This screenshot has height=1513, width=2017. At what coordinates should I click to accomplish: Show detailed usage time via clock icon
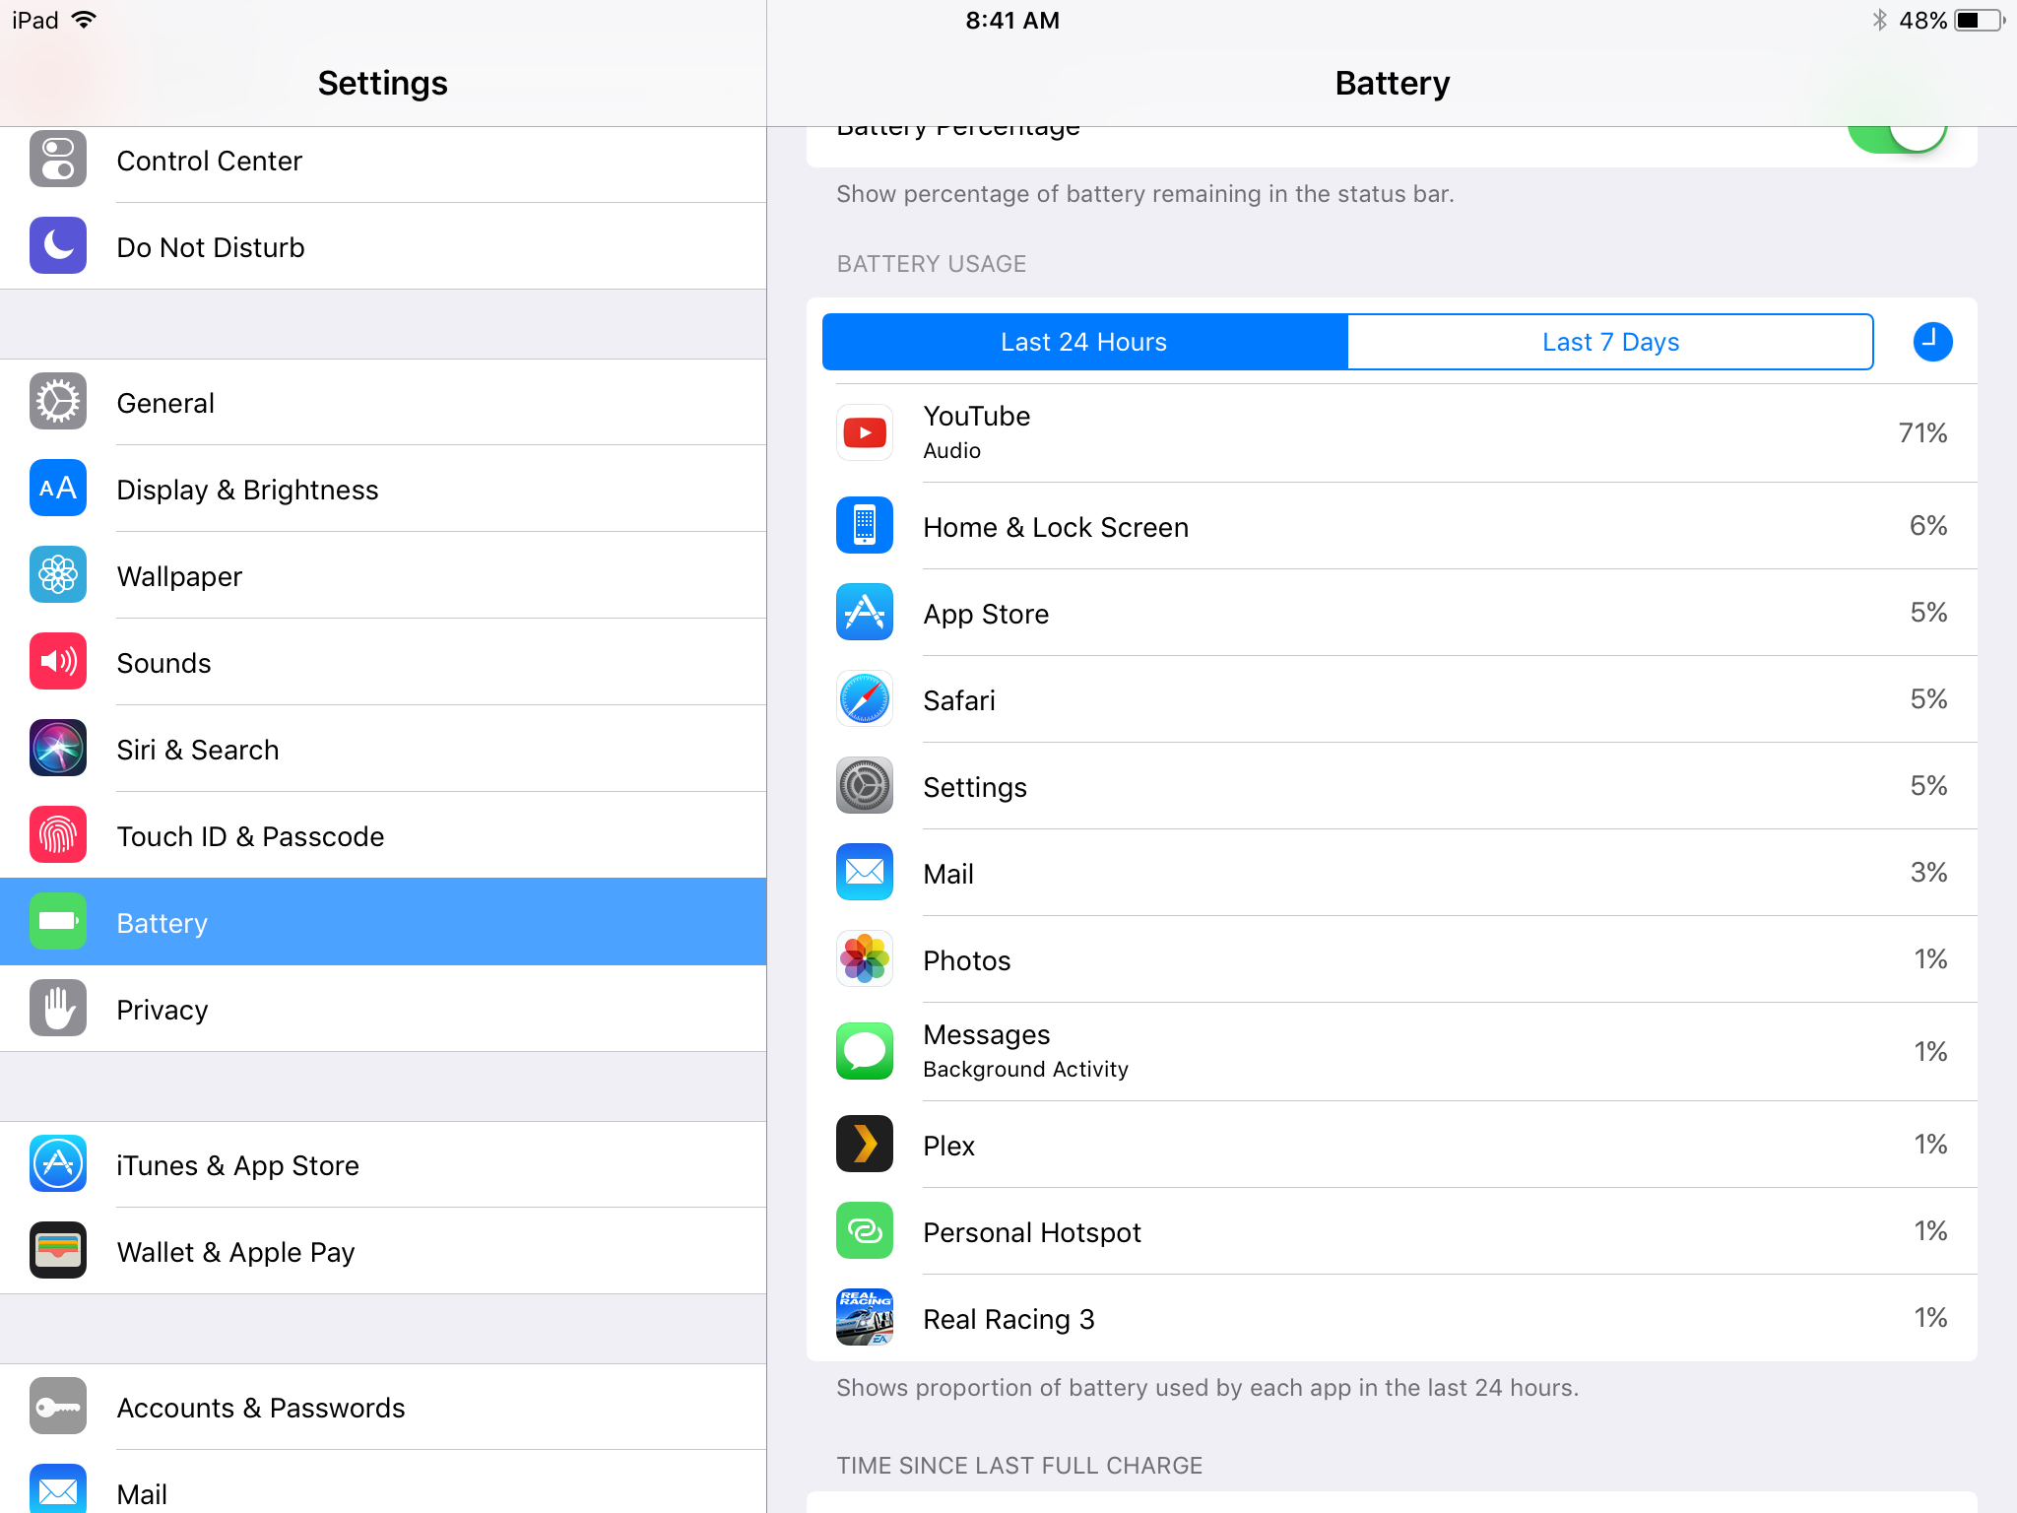click(x=1932, y=342)
